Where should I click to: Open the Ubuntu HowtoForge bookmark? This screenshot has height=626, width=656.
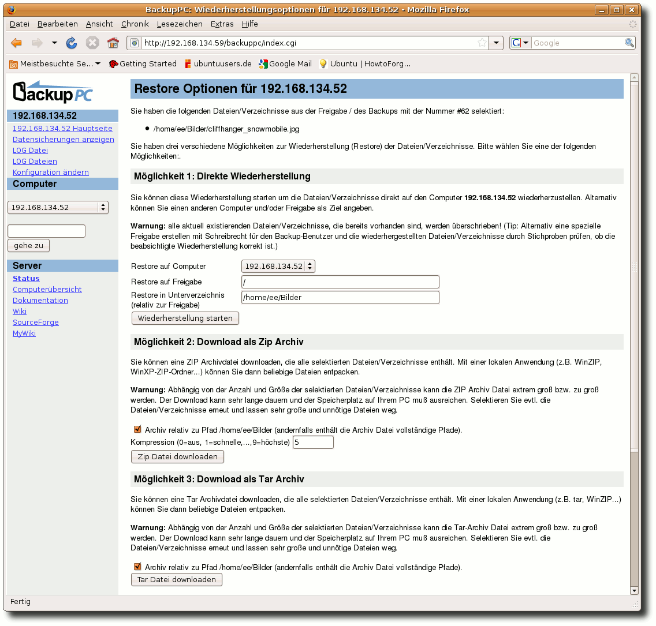365,63
